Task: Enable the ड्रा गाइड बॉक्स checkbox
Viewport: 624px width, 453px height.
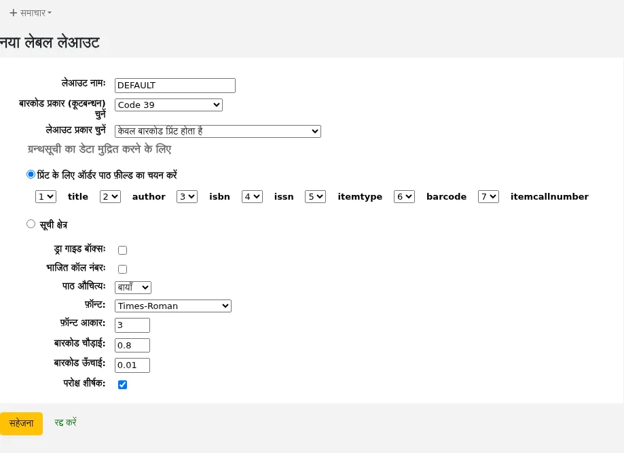Action: point(123,250)
